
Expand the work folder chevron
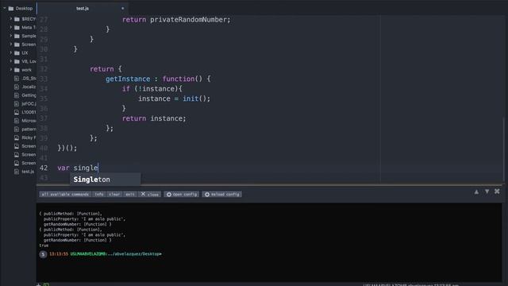coord(10,69)
